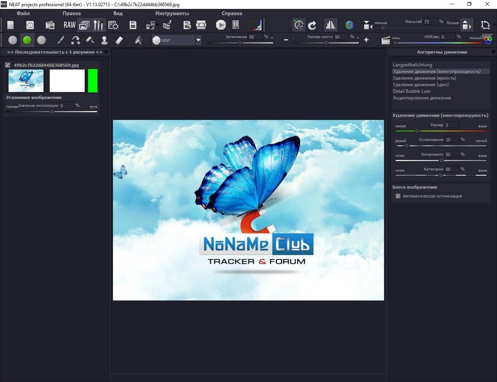Open the RAW module
Viewport: 497px width, 382px height.
[70, 25]
